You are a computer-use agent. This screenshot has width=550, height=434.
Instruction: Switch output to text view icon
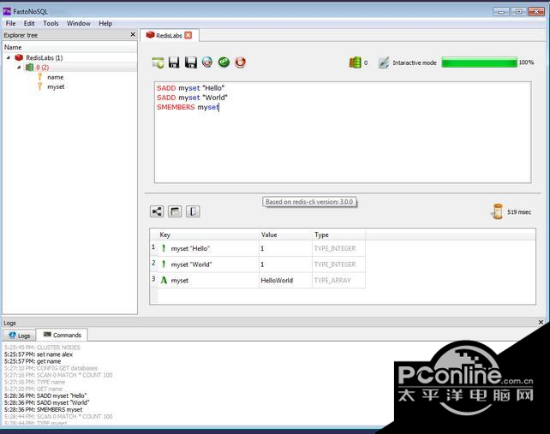(x=193, y=211)
